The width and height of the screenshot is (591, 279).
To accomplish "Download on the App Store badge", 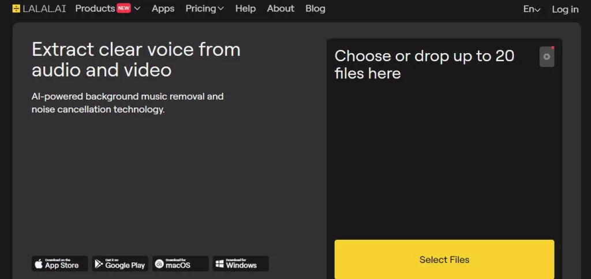I will coord(59,263).
